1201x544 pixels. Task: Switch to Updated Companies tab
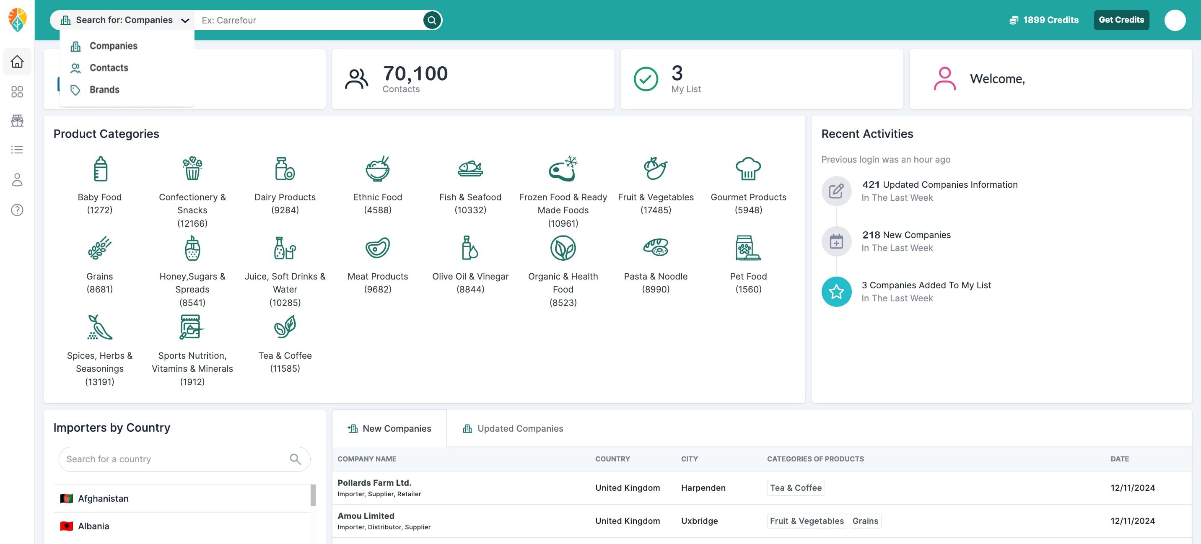[x=512, y=428]
